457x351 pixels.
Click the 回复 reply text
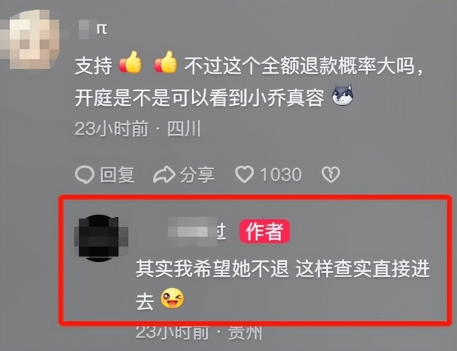coord(117,175)
